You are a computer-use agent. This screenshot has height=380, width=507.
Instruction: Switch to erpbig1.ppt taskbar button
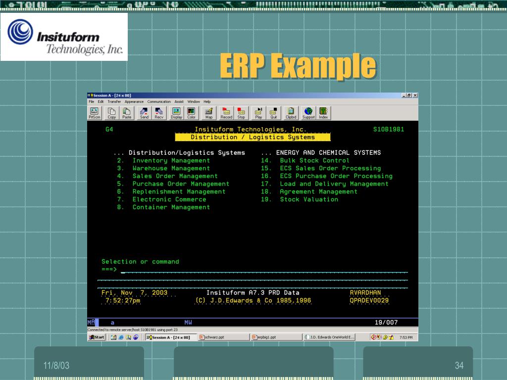[276, 337]
